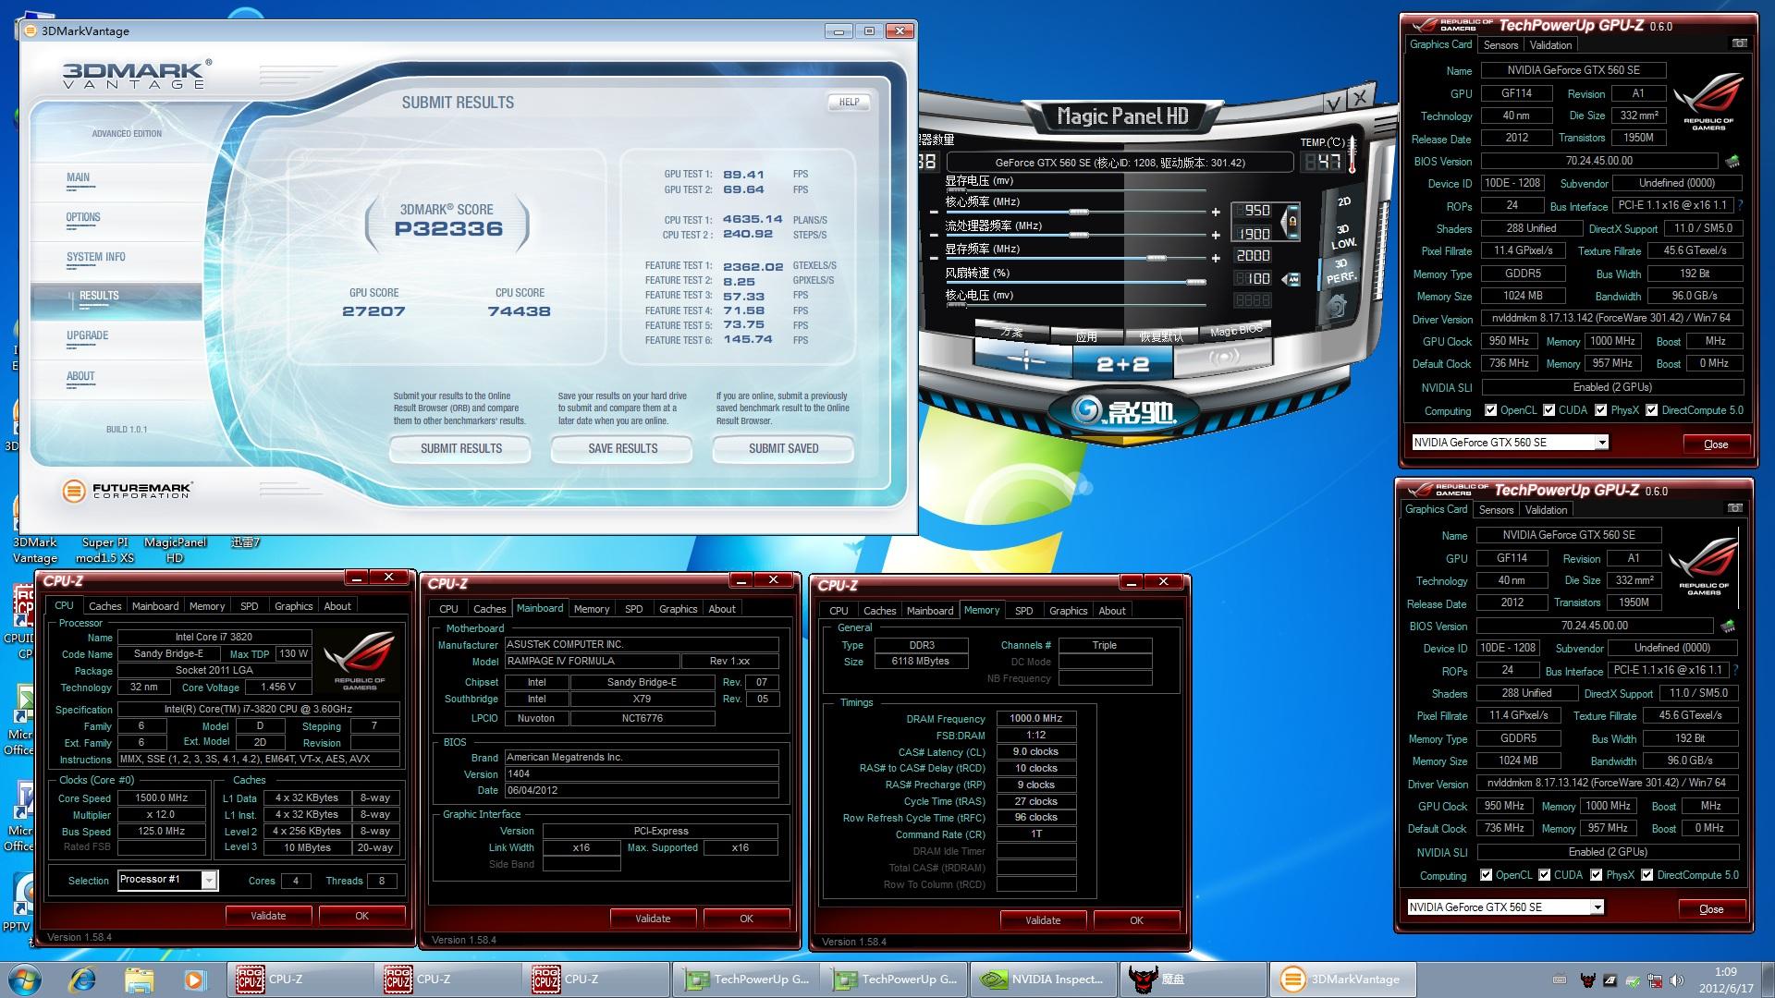Toggle PhysX checkbox in top GPU-Z
The height and width of the screenshot is (998, 1775).
[1601, 410]
